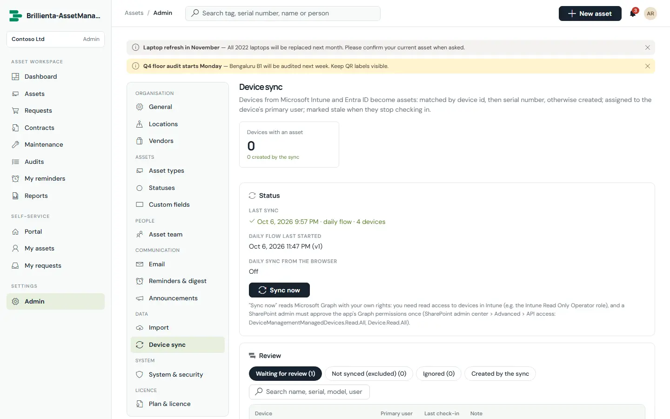
Task: Go to Assets in the workspace sidebar
Action: pos(56,94)
